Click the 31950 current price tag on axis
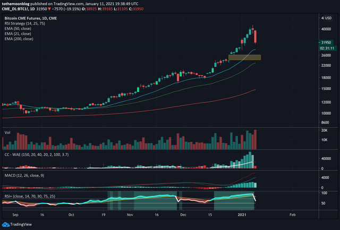Viewport: 340px width, 230px height. tap(326, 42)
